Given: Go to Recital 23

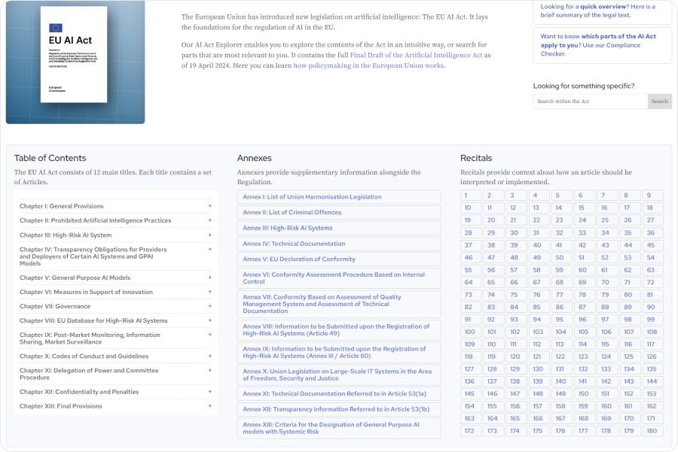Looking at the screenshot, I should (562, 220).
